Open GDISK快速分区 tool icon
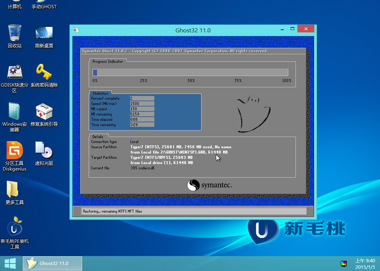Viewport: 380px width, 271px height. pyautogui.click(x=15, y=78)
